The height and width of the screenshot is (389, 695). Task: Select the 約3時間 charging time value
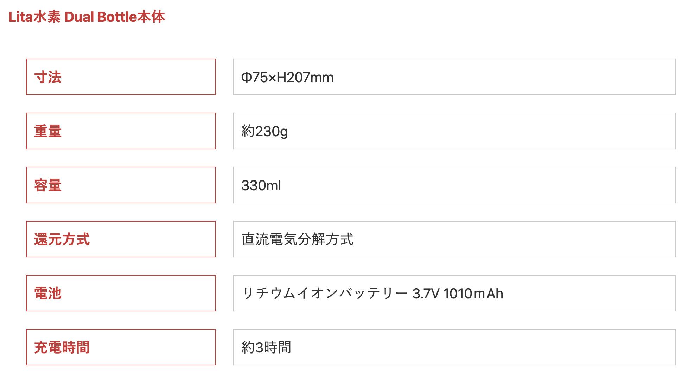[266, 348]
